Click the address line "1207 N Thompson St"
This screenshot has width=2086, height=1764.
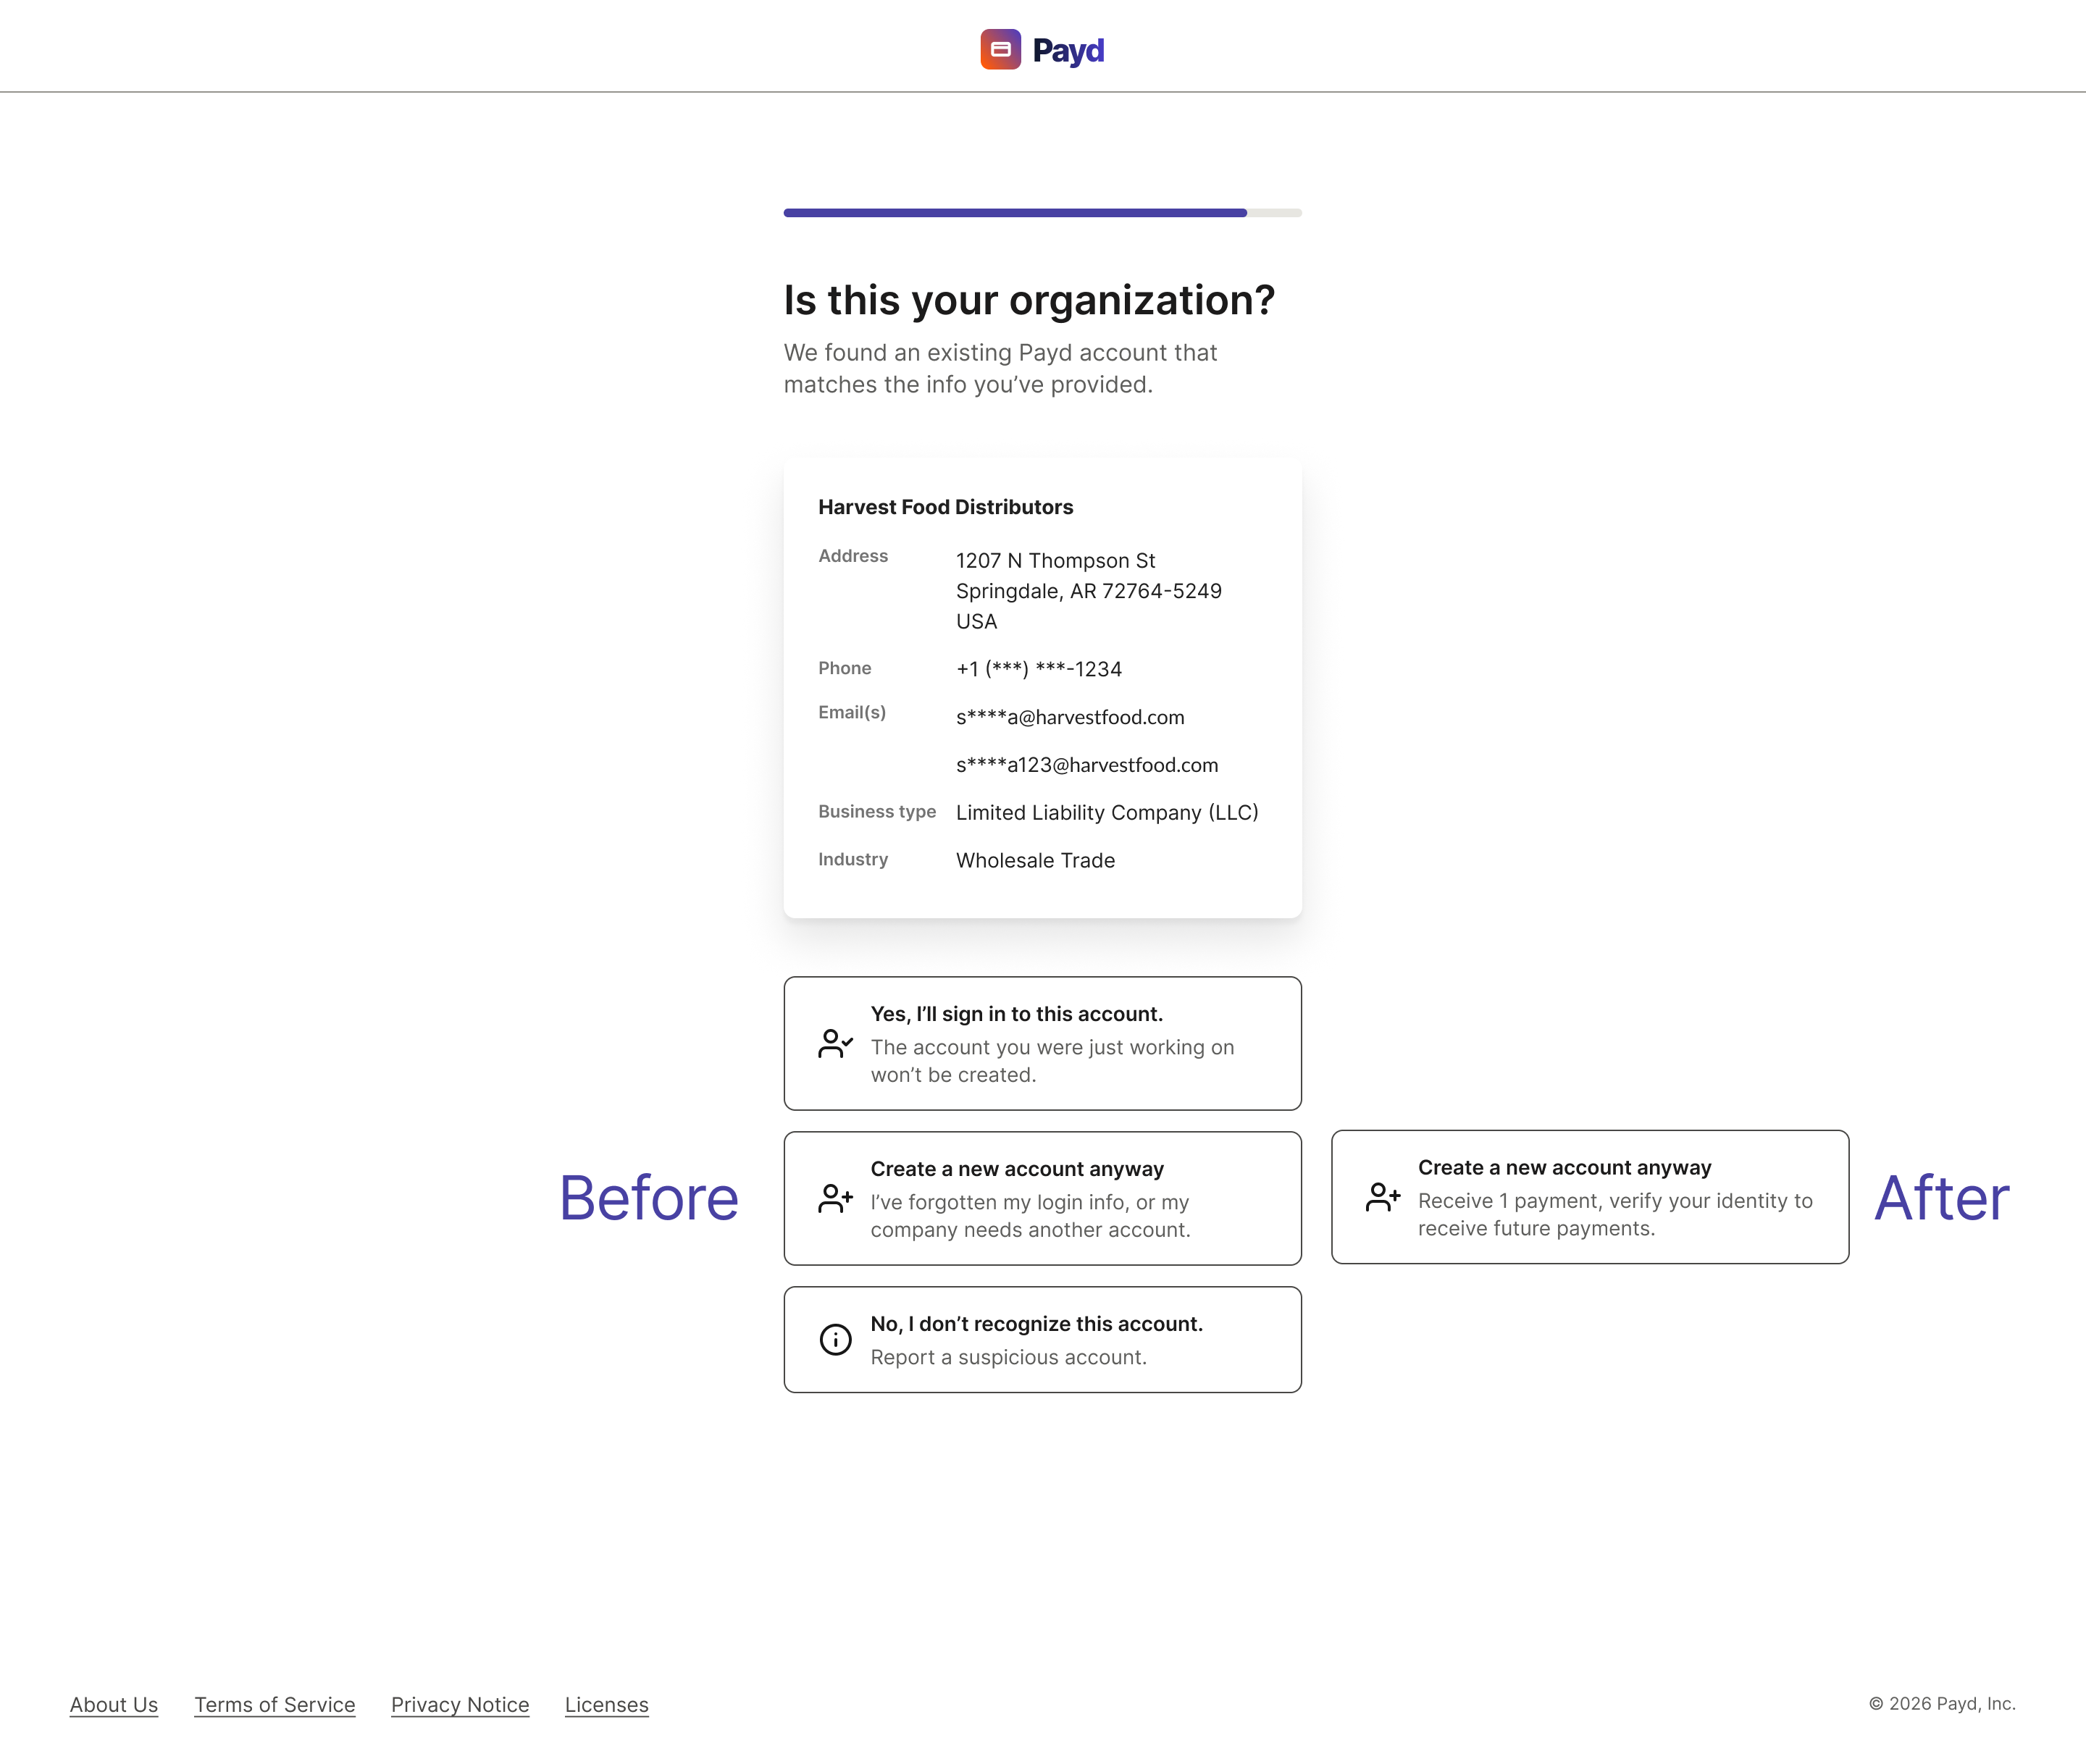[x=1055, y=561]
